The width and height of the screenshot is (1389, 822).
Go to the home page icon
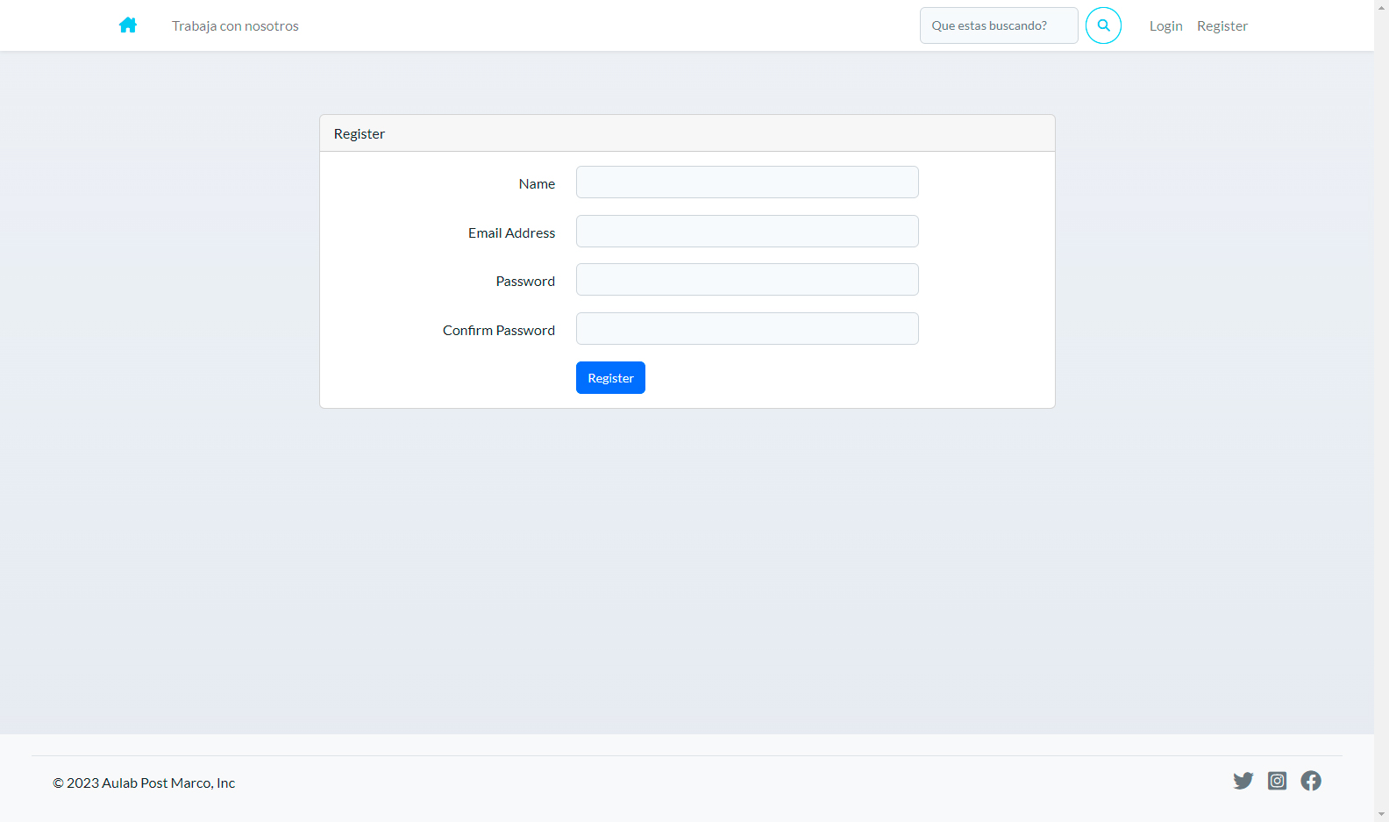point(128,25)
